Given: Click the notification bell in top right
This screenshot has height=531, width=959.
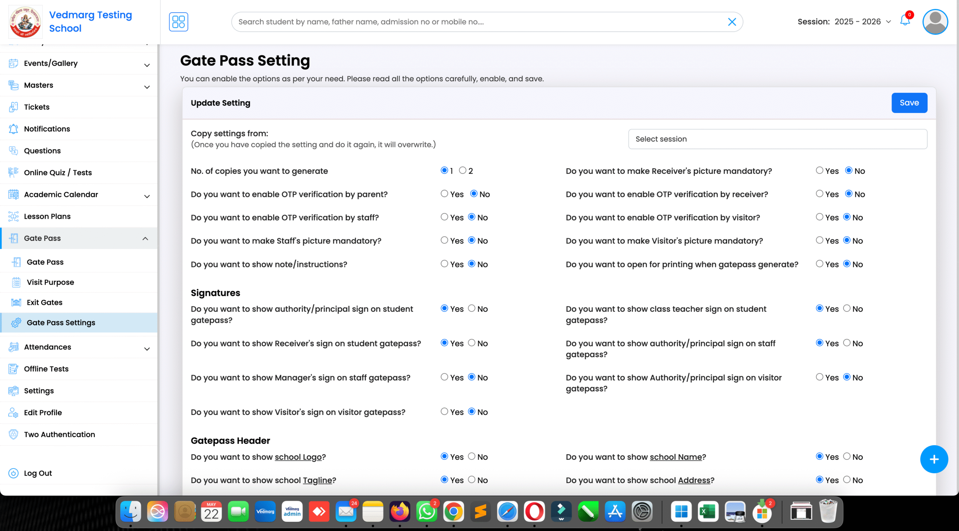Looking at the screenshot, I should pos(905,22).
